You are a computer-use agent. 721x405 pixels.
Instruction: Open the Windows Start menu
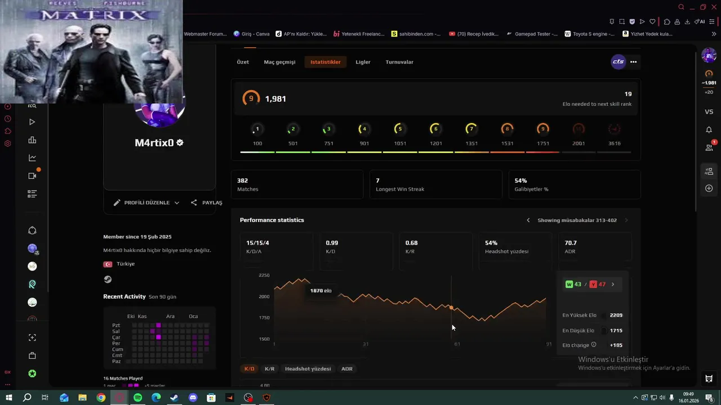click(9, 398)
